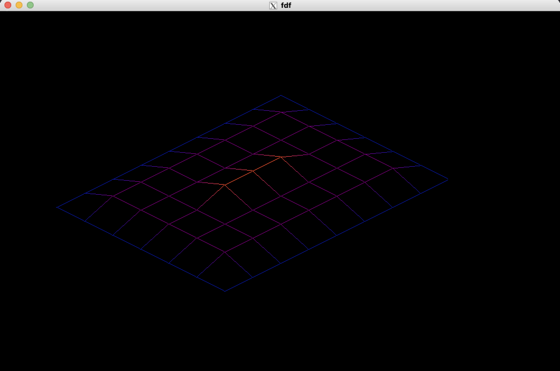The height and width of the screenshot is (371, 560).
Task: Click the fdf window title text
Action: point(286,5)
